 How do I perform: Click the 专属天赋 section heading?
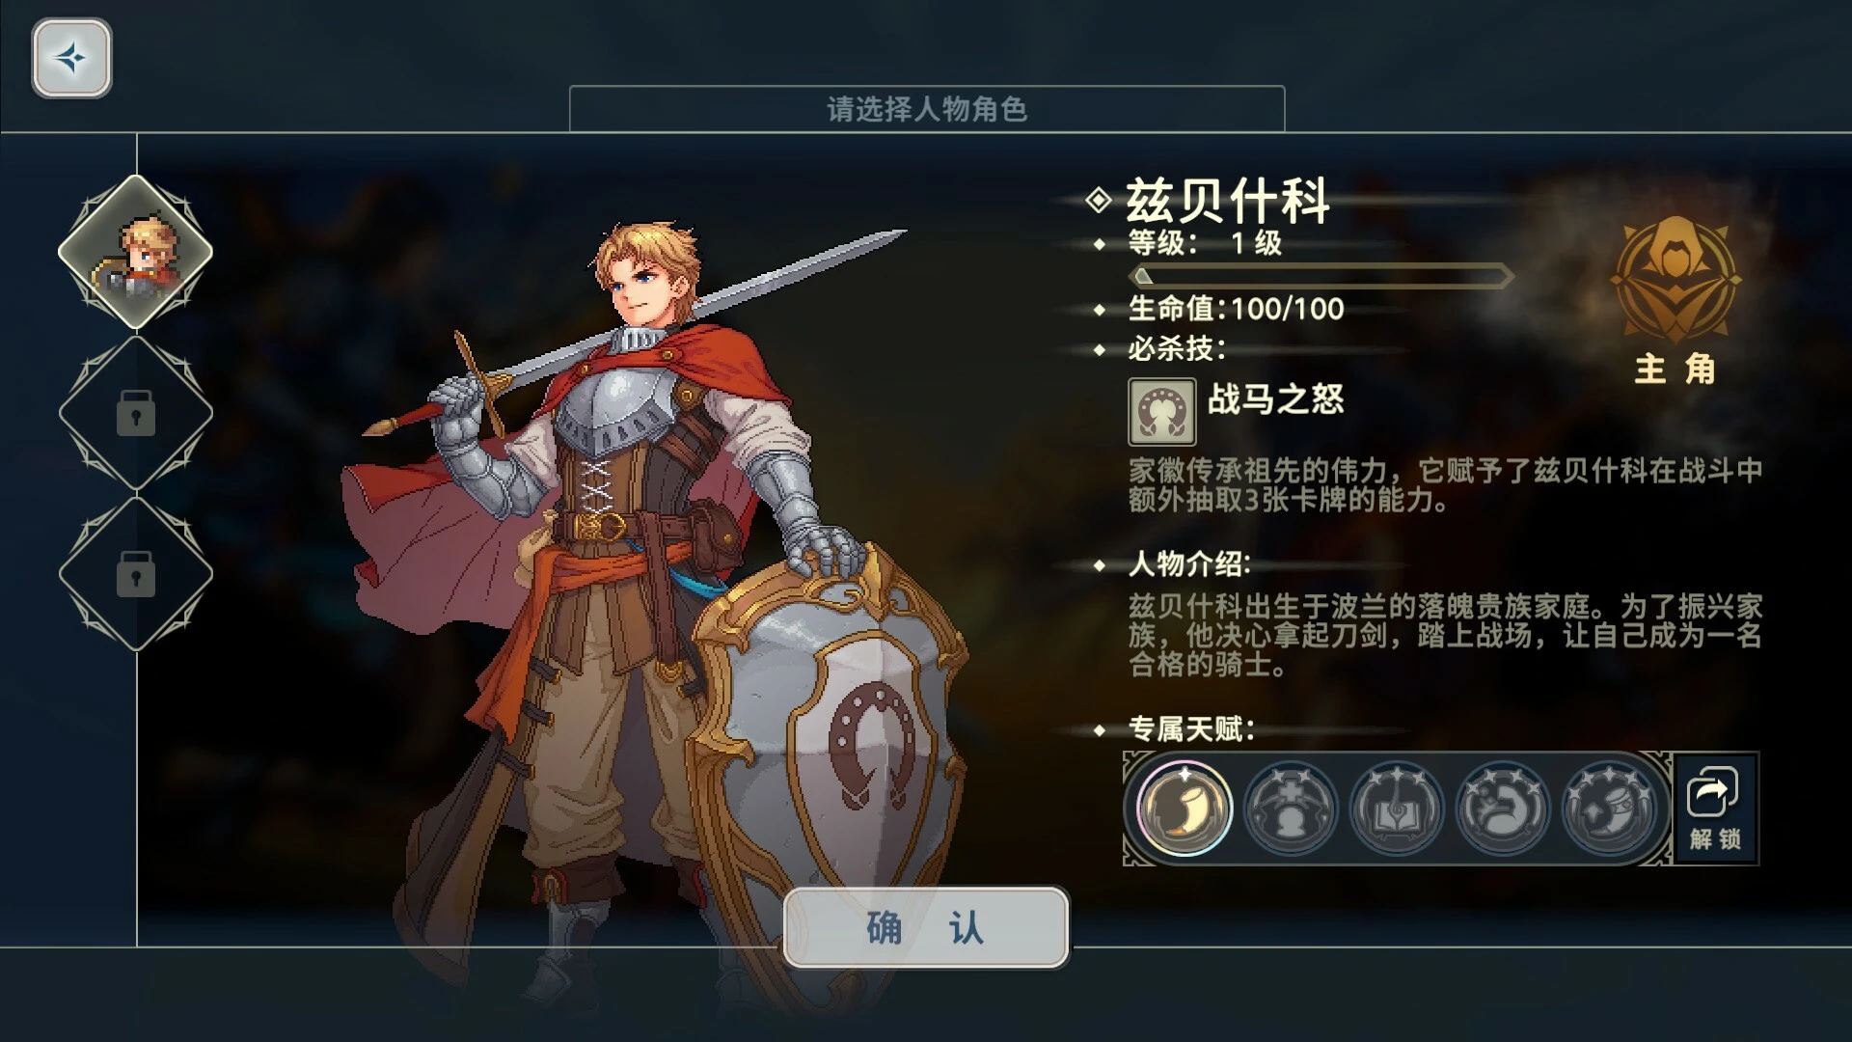(1191, 729)
